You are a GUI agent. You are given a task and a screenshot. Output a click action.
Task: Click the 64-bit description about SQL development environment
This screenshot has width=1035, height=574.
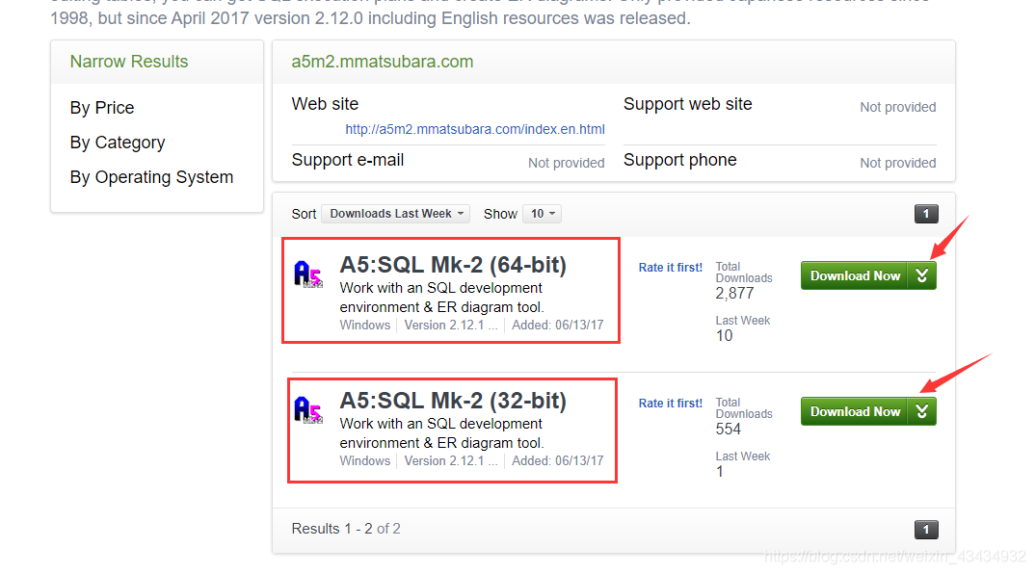(441, 298)
